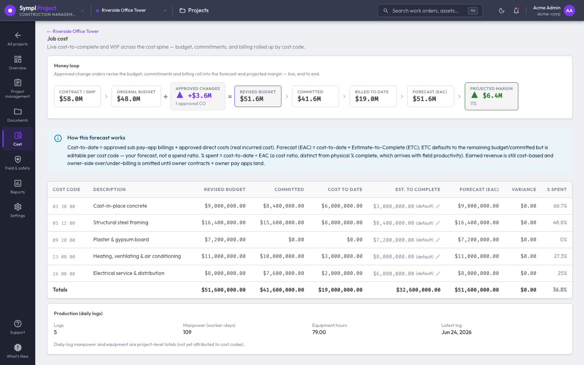Select the Committed card
This screenshot has width=584, height=365.
click(x=316, y=96)
